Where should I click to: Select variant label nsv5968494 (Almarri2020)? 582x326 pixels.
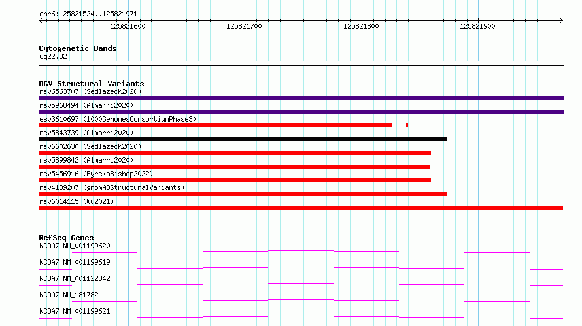point(86,105)
